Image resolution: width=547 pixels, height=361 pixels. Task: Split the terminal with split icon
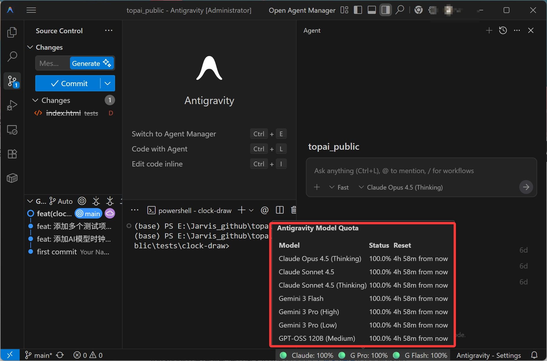click(x=280, y=210)
